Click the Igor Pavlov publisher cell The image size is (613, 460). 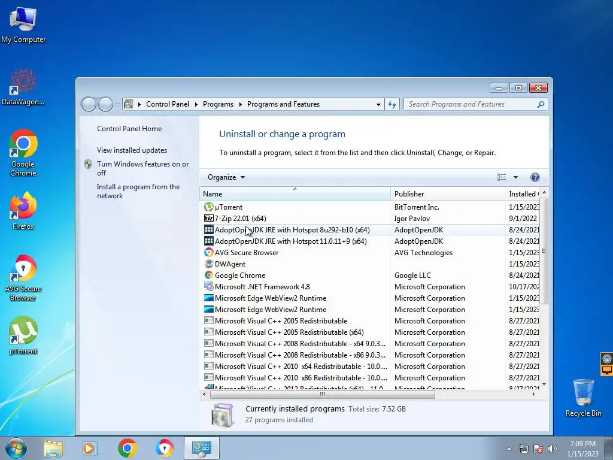[x=412, y=218]
